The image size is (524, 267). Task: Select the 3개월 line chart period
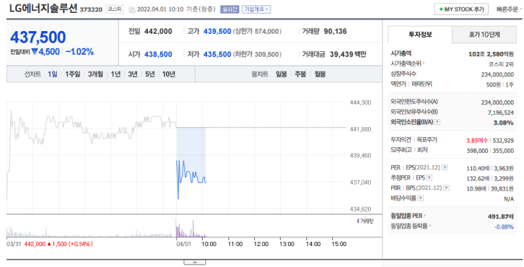96,74
